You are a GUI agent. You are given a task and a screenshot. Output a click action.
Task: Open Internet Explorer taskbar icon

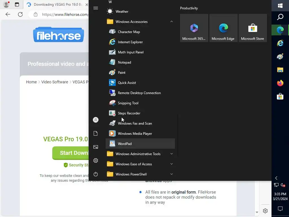[280, 43]
